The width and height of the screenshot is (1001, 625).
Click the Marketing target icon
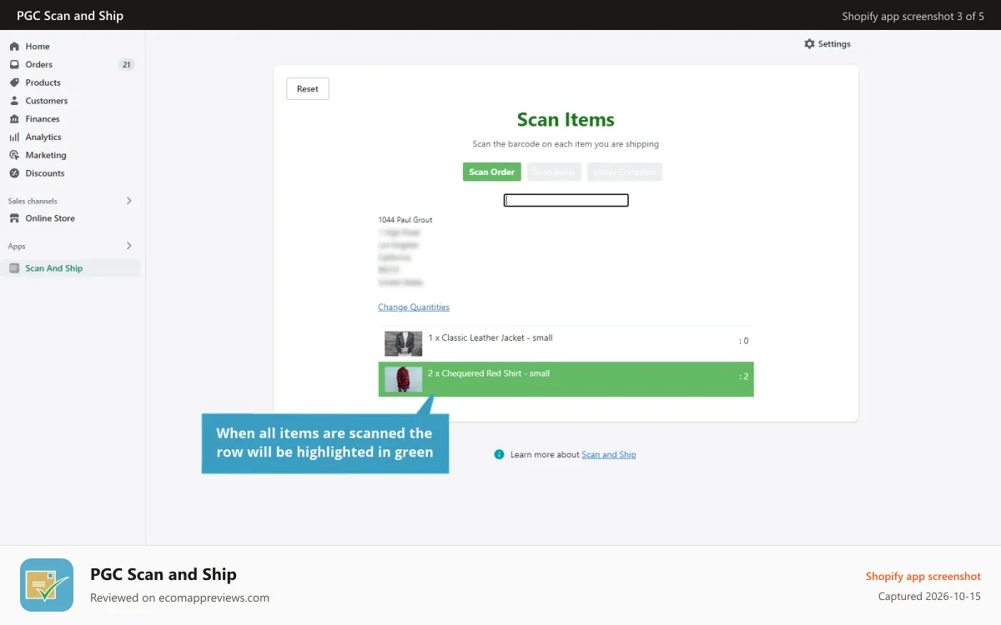14,155
